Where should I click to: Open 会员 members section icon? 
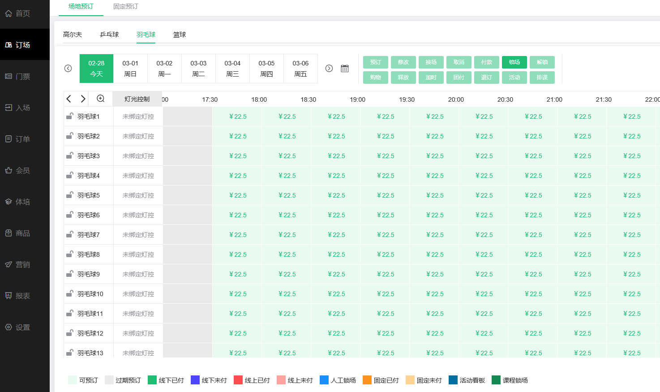[x=9, y=170]
